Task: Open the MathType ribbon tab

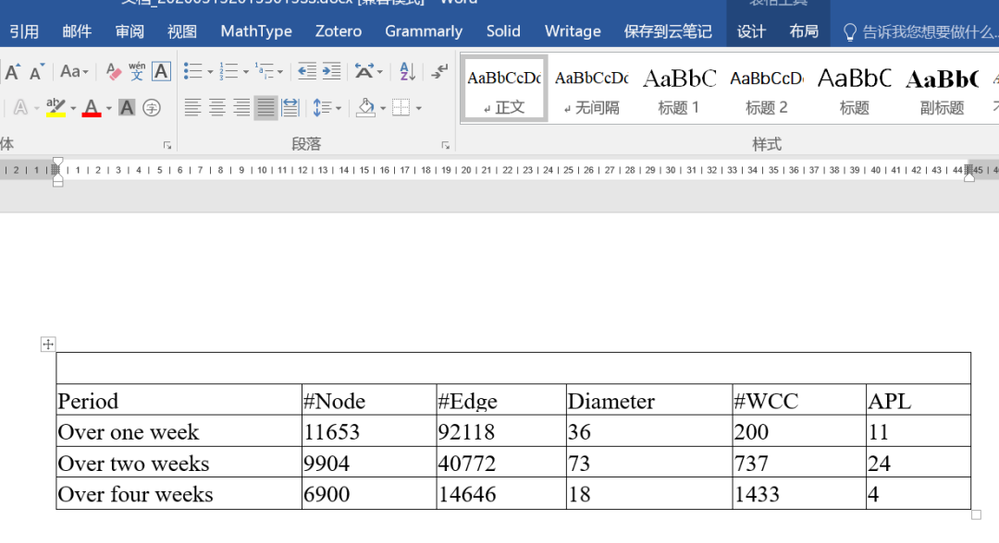Action: point(256,31)
